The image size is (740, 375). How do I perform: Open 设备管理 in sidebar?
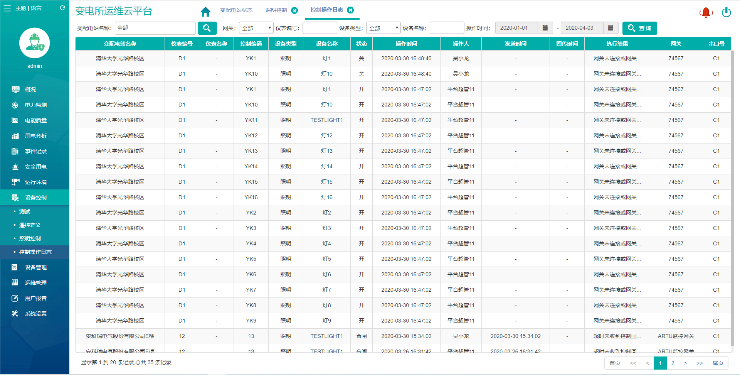coord(35,267)
